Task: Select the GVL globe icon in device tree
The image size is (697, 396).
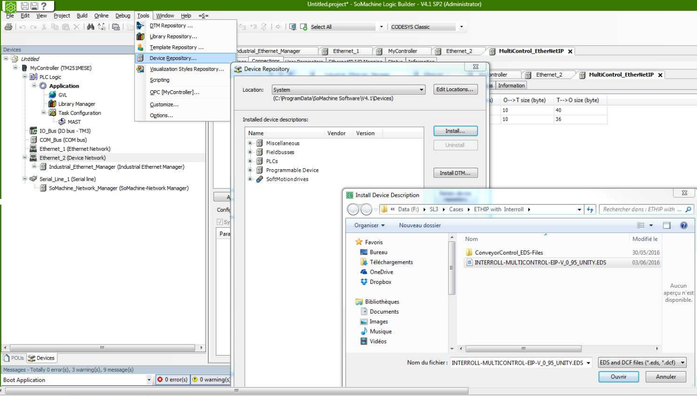Action: click(x=53, y=95)
